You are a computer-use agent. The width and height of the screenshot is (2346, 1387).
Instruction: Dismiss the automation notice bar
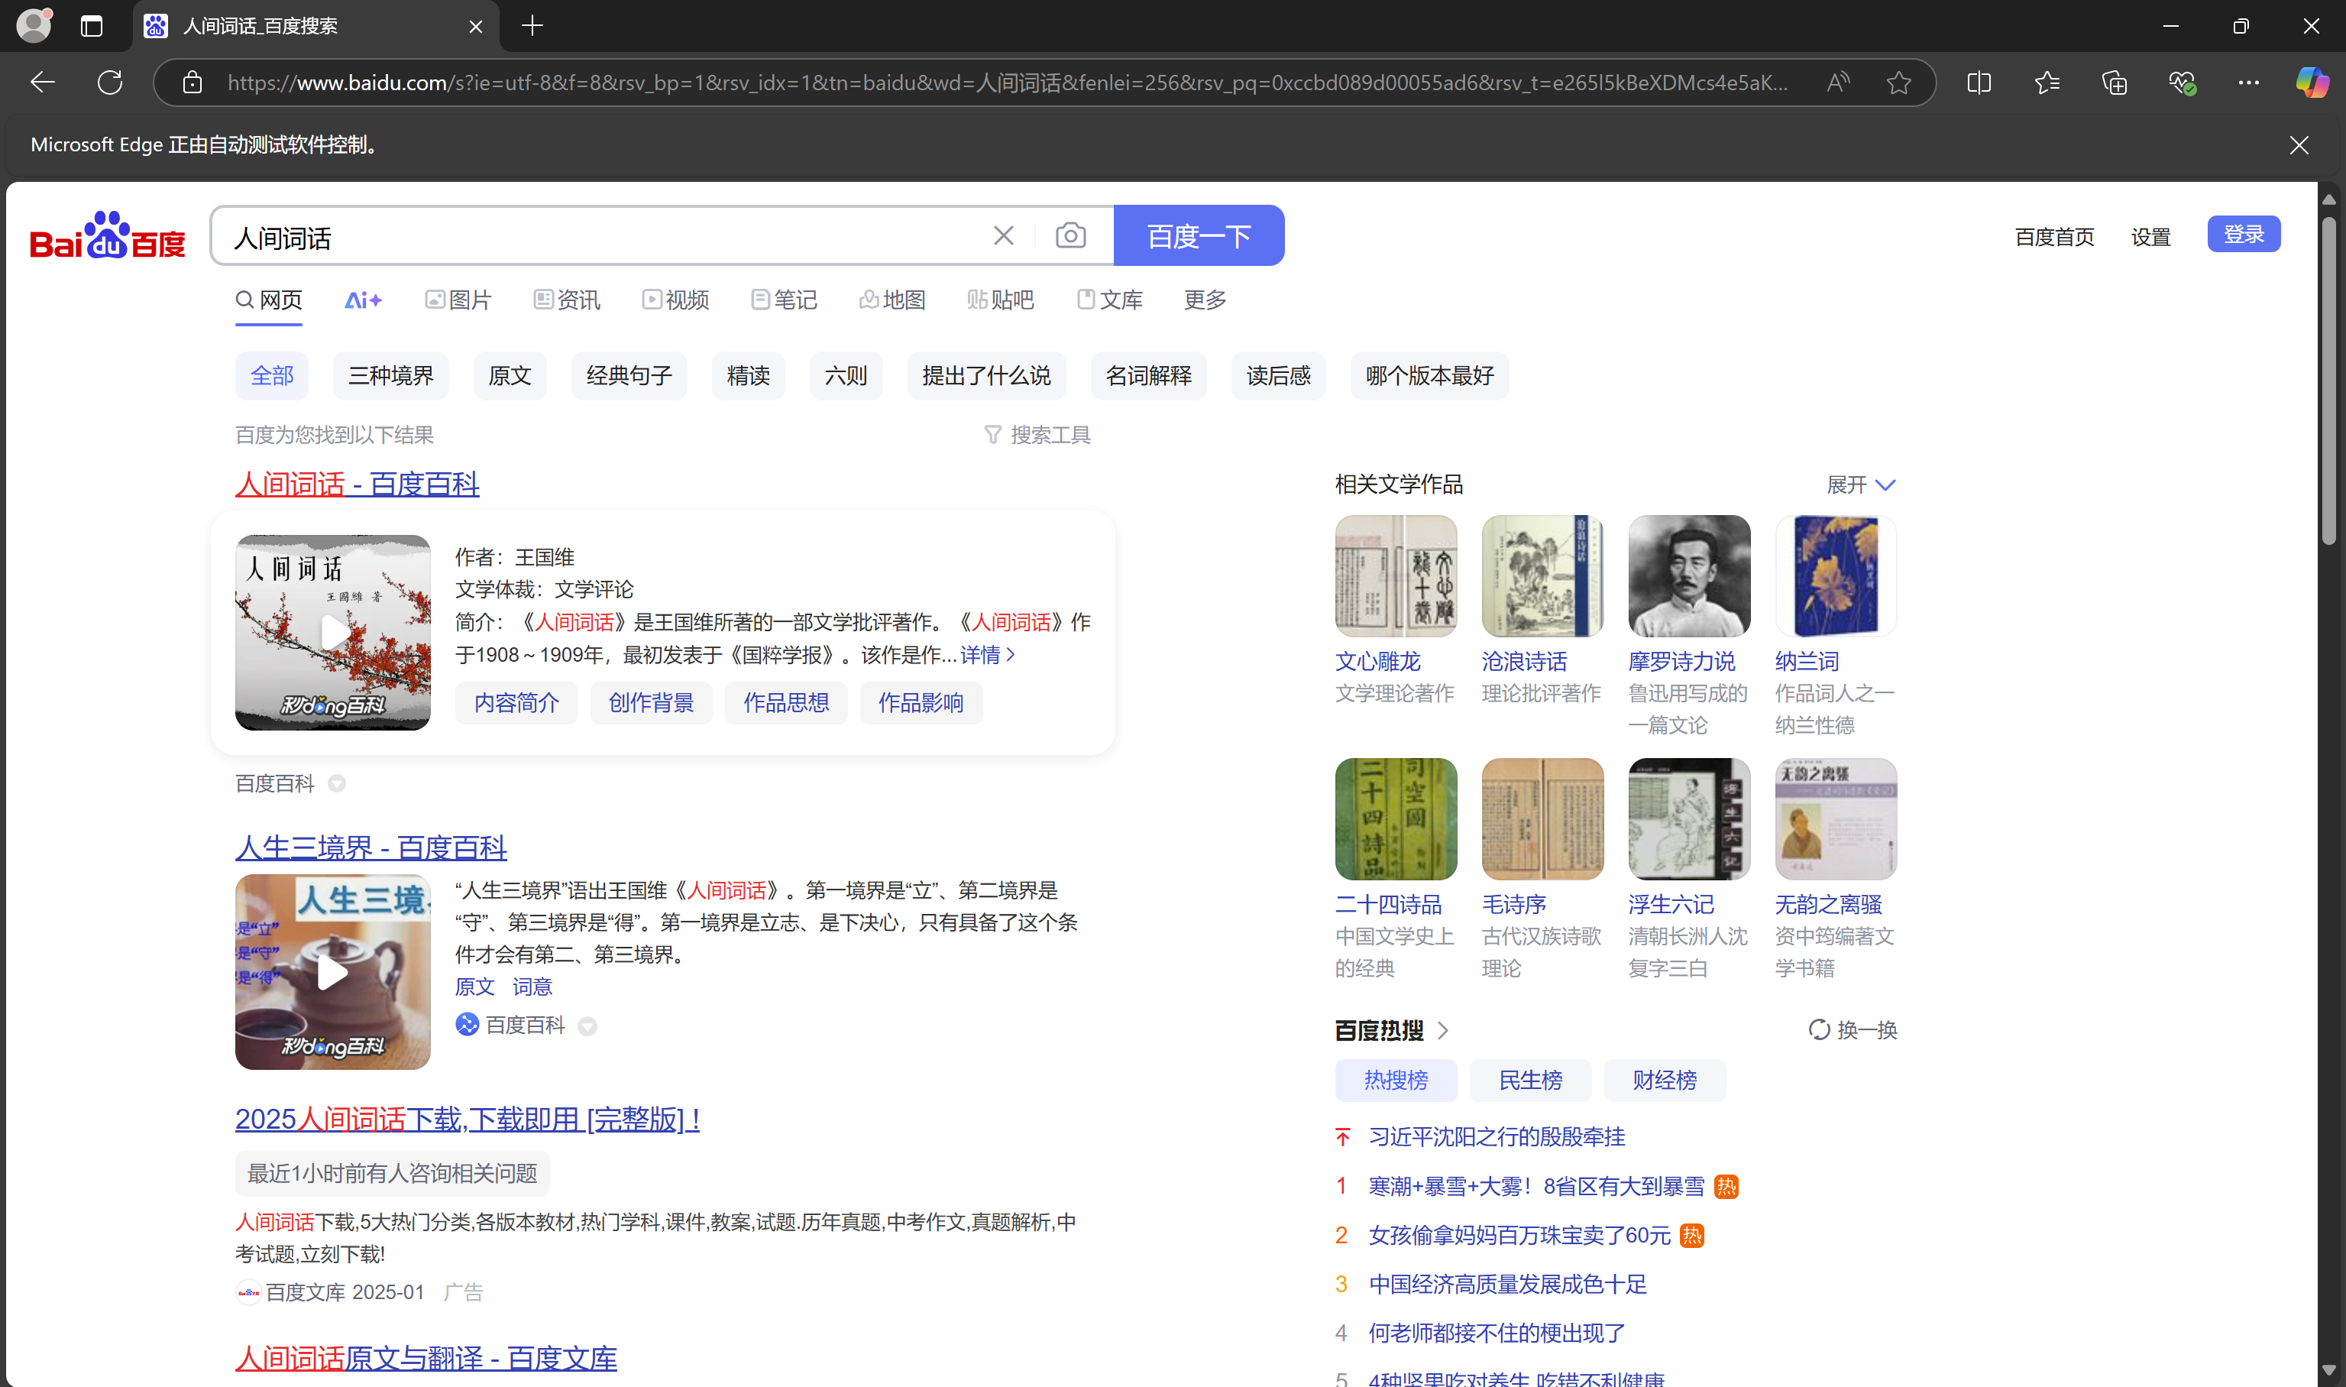[x=2299, y=145]
